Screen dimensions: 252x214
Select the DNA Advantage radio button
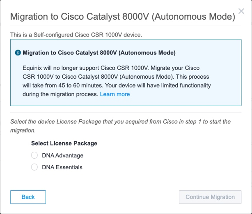pos(34,155)
